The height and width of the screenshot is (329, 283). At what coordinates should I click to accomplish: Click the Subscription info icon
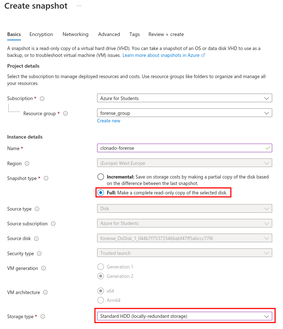coord(42,99)
